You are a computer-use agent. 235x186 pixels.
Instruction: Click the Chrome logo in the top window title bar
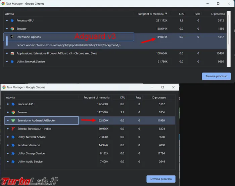pyautogui.click(x=3, y=4)
